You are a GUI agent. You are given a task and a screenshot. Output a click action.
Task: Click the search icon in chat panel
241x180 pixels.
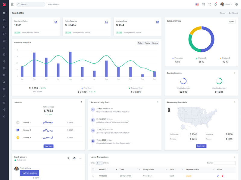point(68,158)
